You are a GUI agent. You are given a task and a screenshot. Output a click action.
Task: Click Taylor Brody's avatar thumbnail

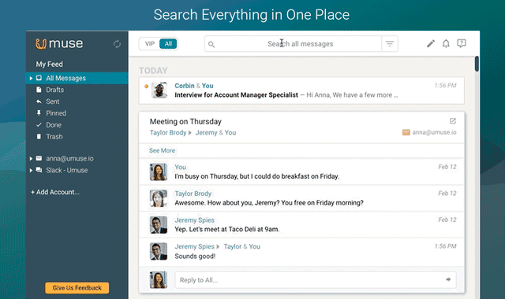(x=159, y=198)
